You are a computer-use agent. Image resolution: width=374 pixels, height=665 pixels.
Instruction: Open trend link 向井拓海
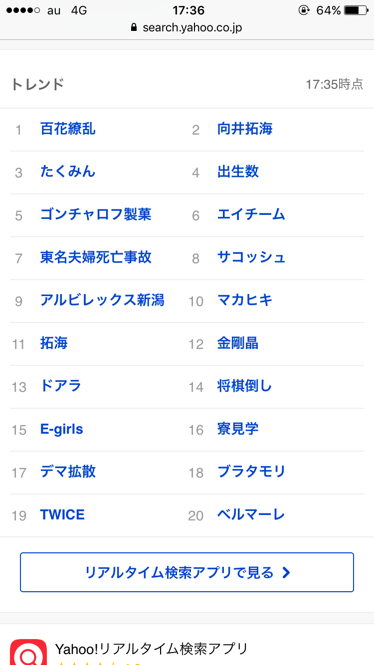pyautogui.click(x=245, y=129)
